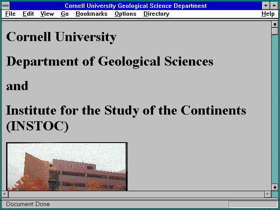Click the vertical scrollbar up arrow
This screenshot has width=280, height=210.
point(275,24)
